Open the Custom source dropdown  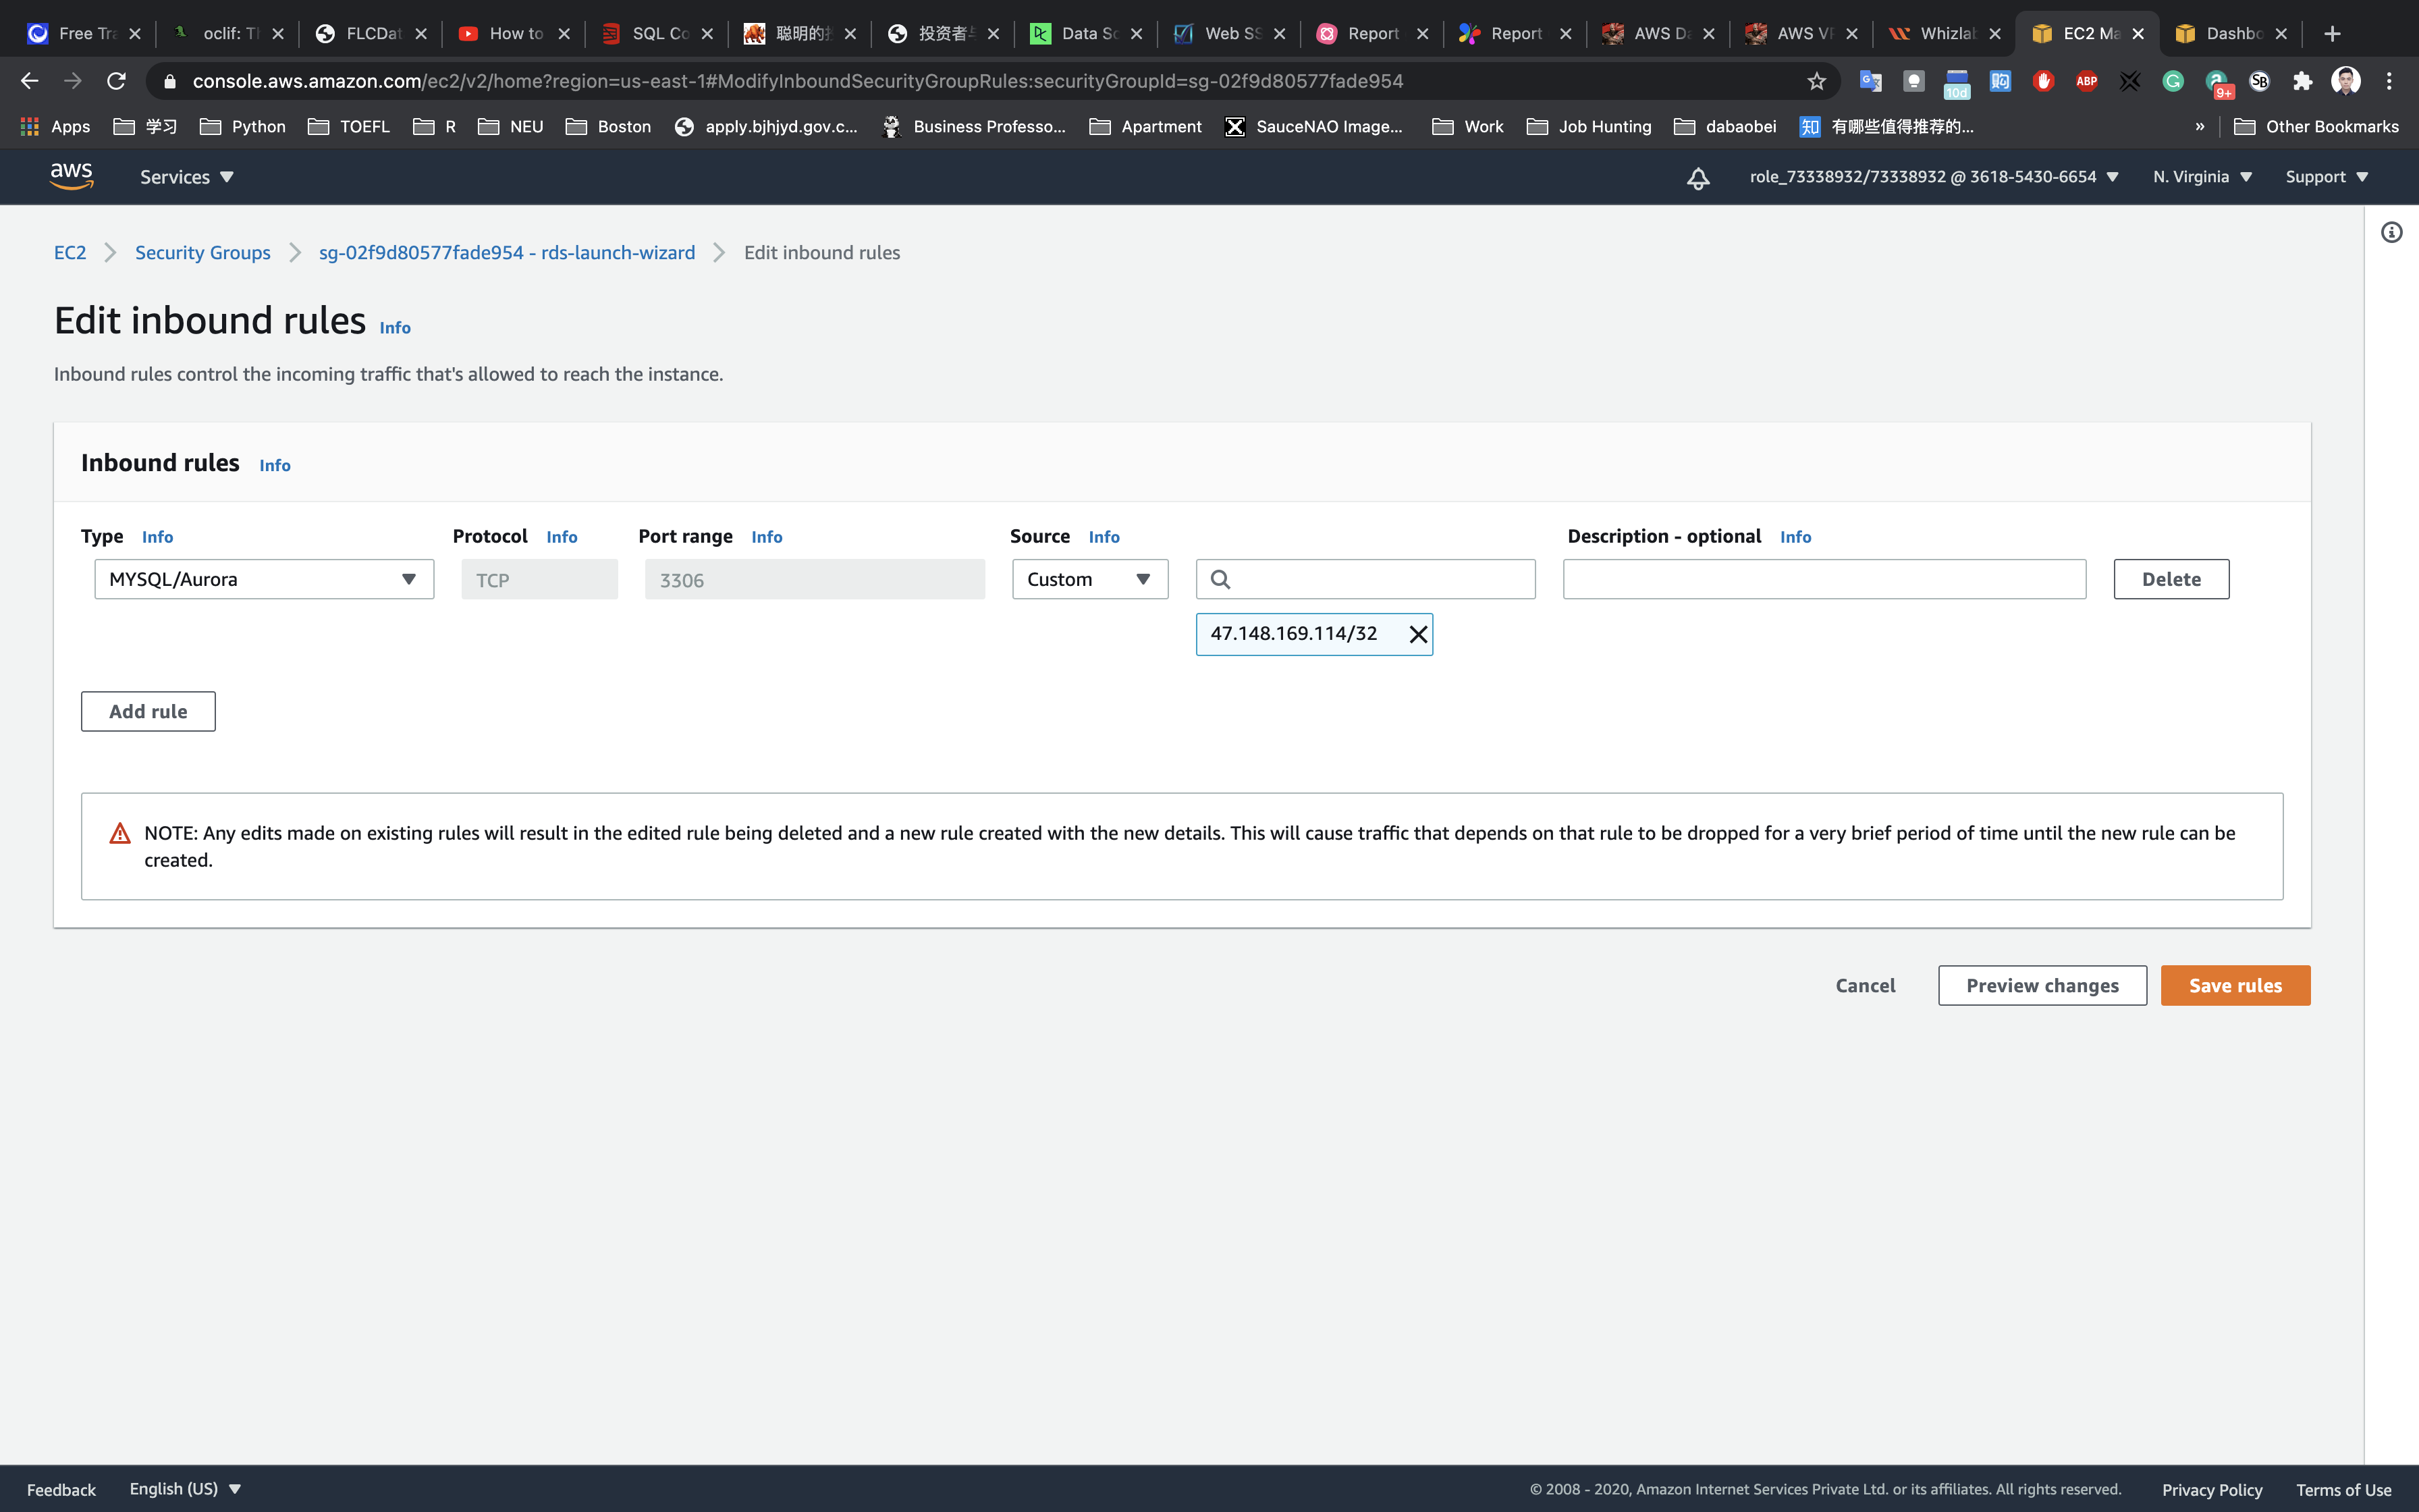1089,579
